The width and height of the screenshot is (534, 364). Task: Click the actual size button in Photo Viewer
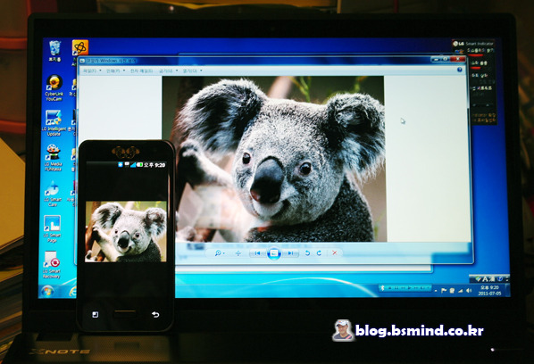click(238, 253)
